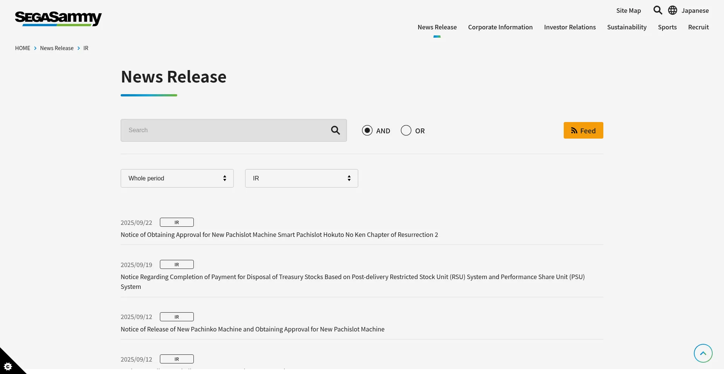
Task: Click the back-to-top arrow button
Action: click(x=703, y=353)
